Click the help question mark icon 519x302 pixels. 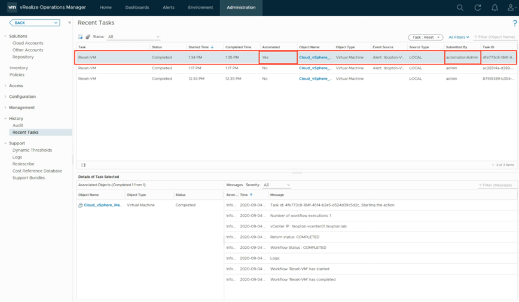(515, 23)
